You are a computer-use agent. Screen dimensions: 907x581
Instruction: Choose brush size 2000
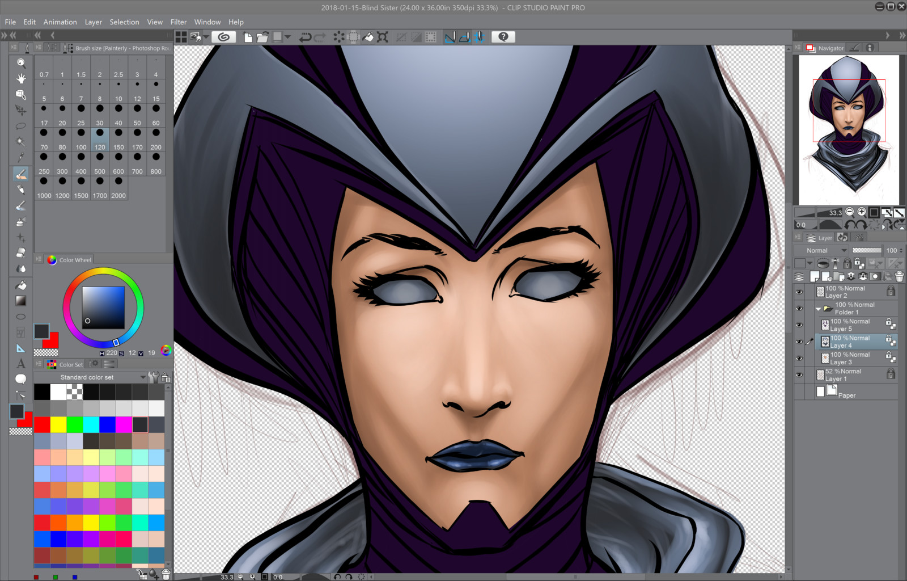coord(118,188)
